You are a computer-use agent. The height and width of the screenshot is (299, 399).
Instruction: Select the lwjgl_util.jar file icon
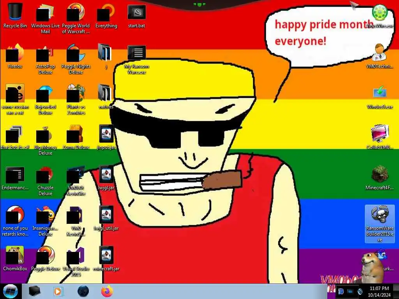click(x=106, y=218)
